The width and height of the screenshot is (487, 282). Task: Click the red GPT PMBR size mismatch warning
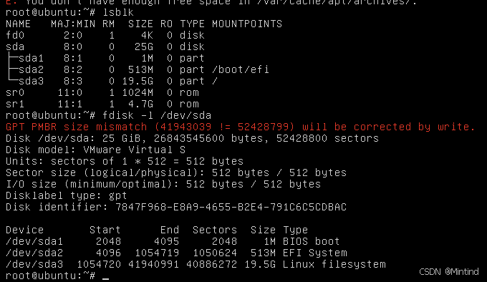[x=240, y=127]
